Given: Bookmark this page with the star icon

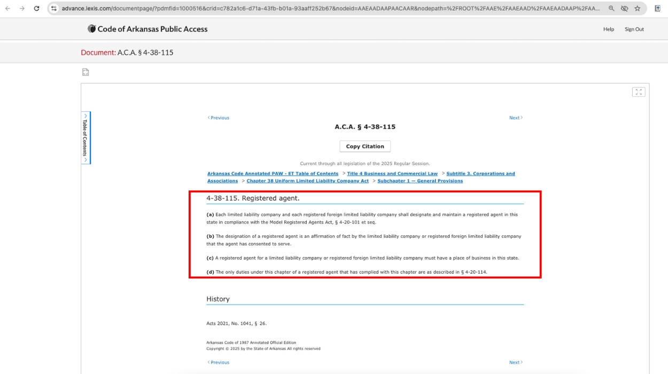Looking at the screenshot, I should click(x=638, y=9).
